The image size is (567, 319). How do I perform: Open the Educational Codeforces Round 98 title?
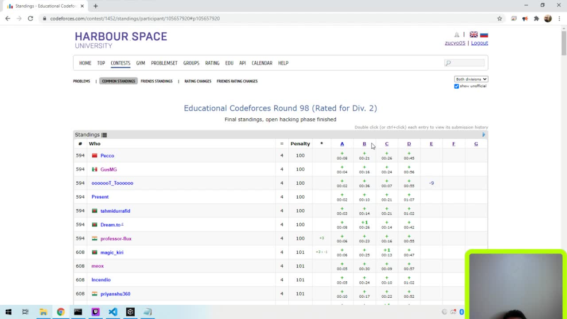pyautogui.click(x=280, y=108)
